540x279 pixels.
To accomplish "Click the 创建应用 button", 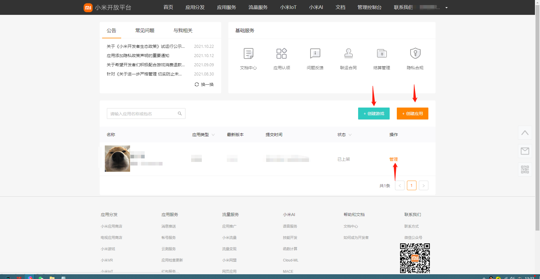I will coord(413,114).
